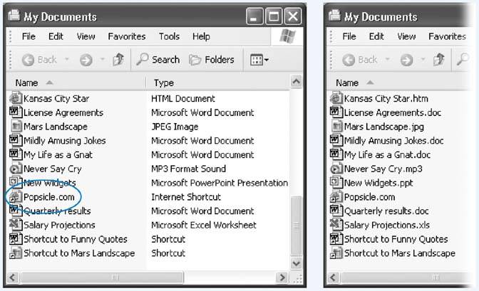The width and height of the screenshot is (479, 291).
Task: Click the Up folder icon in left window
Action: click(x=118, y=60)
